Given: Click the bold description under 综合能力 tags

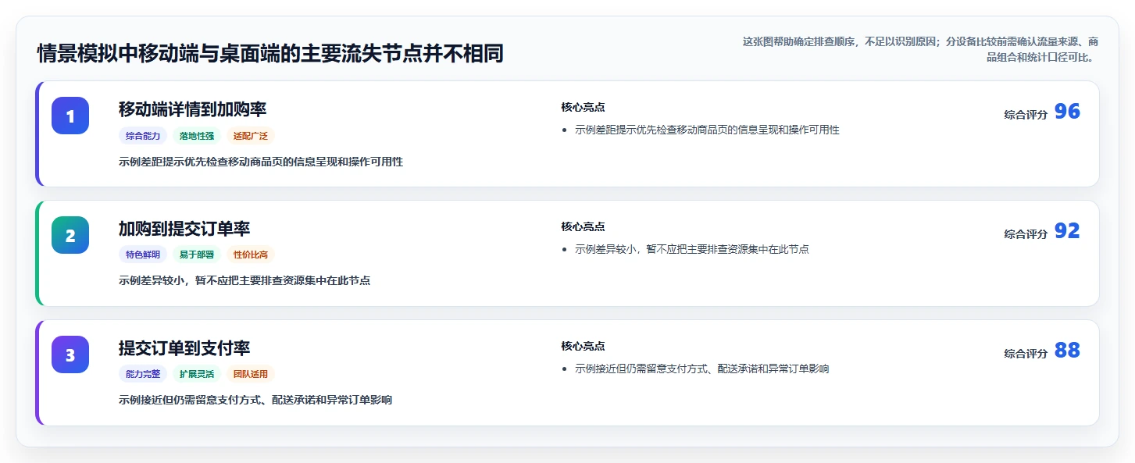Looking at the screenshot, I should tap(261, 162).
